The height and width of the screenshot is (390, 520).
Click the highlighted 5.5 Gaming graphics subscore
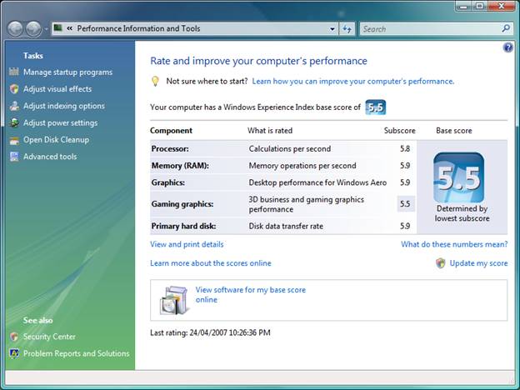coord(405,203)
